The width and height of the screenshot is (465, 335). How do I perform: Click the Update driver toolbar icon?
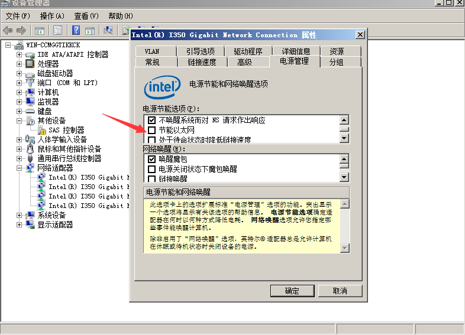127,30
